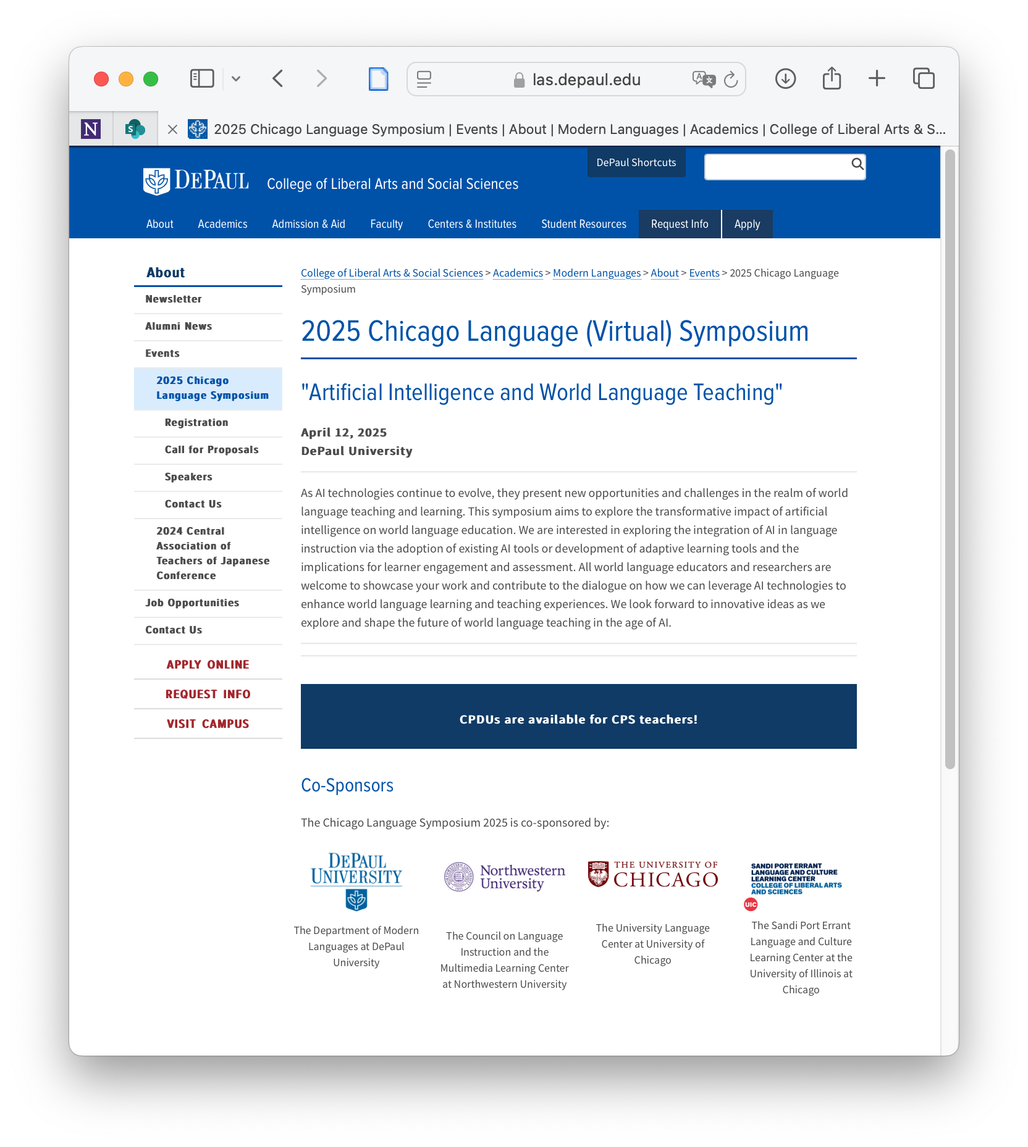Switch to the pinned SharePoint tab

[x=135, y=129]
